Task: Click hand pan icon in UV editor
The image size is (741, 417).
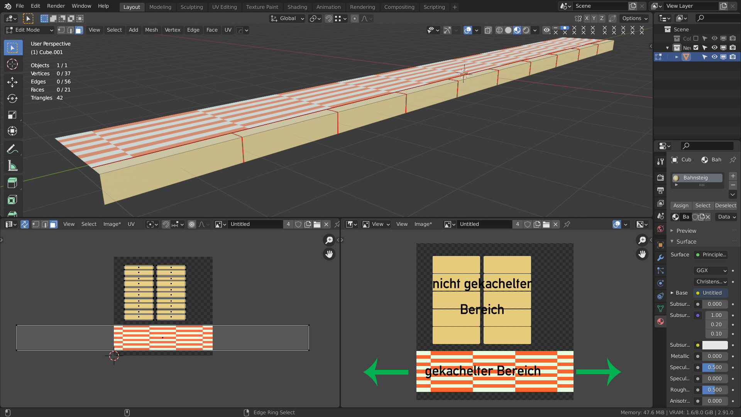Action: 329,254
